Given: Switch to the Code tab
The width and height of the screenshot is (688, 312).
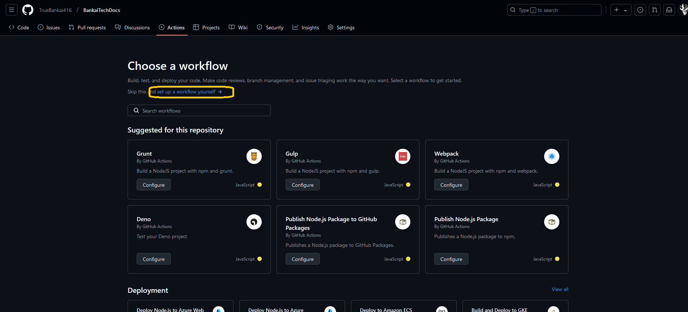Looking at the screenshot, I should 19,28.
